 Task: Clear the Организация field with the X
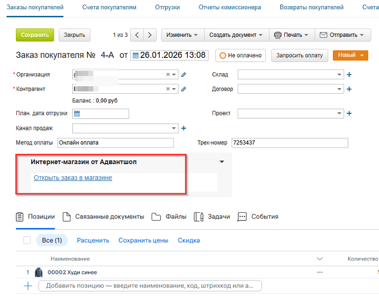(x=168, y=74)
